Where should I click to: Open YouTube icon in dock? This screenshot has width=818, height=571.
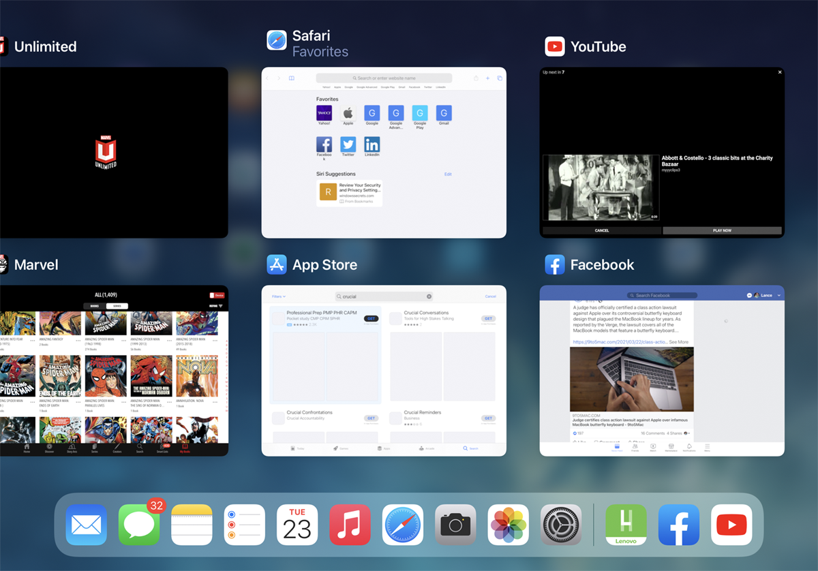click(731, 525)
